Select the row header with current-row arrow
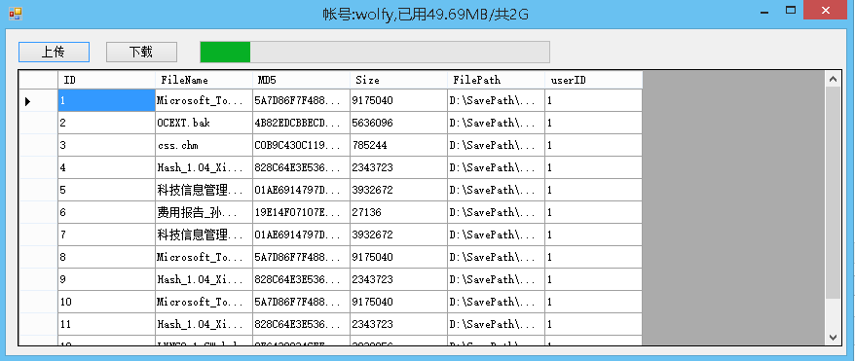Screen dimensions: 855x361 pos(38,101)
